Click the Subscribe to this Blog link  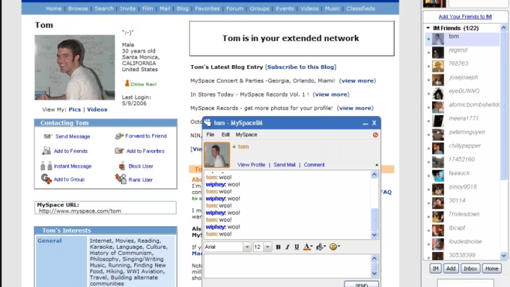(x=301, y=67)
